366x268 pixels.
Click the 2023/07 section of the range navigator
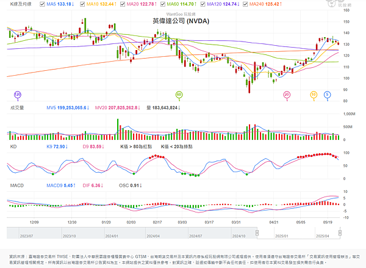tap(40, 233)
